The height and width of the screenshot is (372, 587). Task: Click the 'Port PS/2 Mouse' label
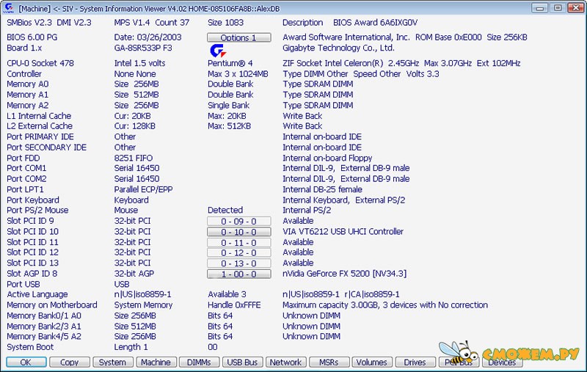click(x=38, y=211)
